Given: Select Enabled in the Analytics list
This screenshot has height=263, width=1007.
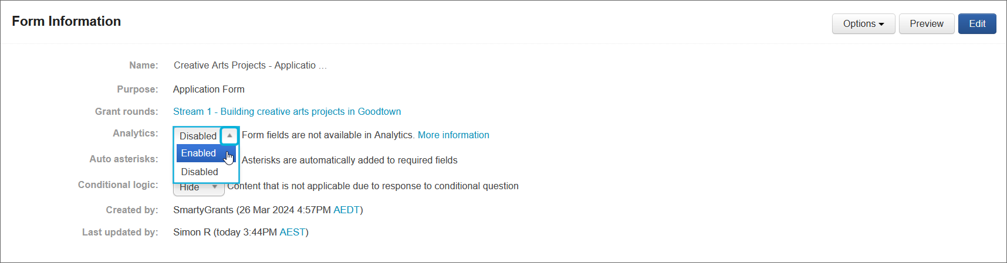Looking at the screenshot, I should pos(199,153).
